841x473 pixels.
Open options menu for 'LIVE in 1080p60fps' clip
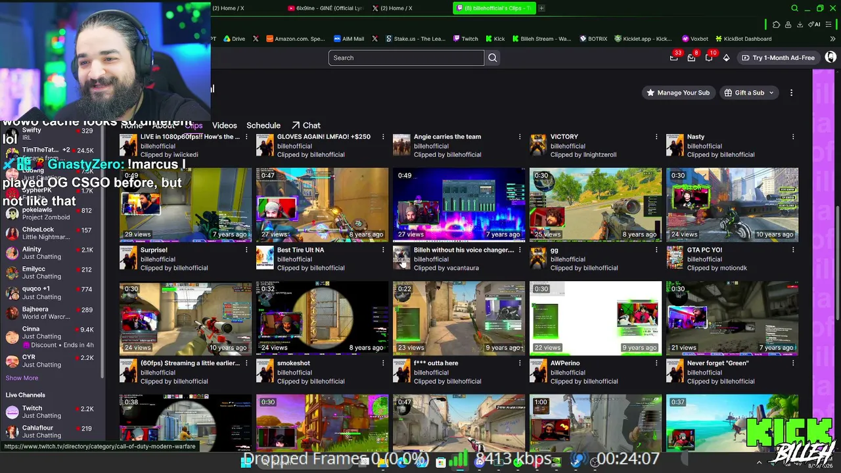point(246,137)
